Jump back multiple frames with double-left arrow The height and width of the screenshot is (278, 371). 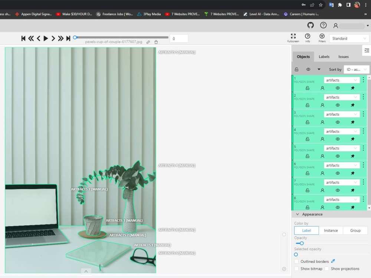click(31, 38)
